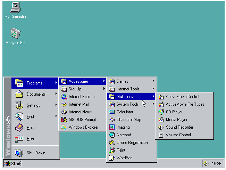The height and width of the screenshot is (170, 226).
Task: Click the Games folder icon
Action: (112, 81)
